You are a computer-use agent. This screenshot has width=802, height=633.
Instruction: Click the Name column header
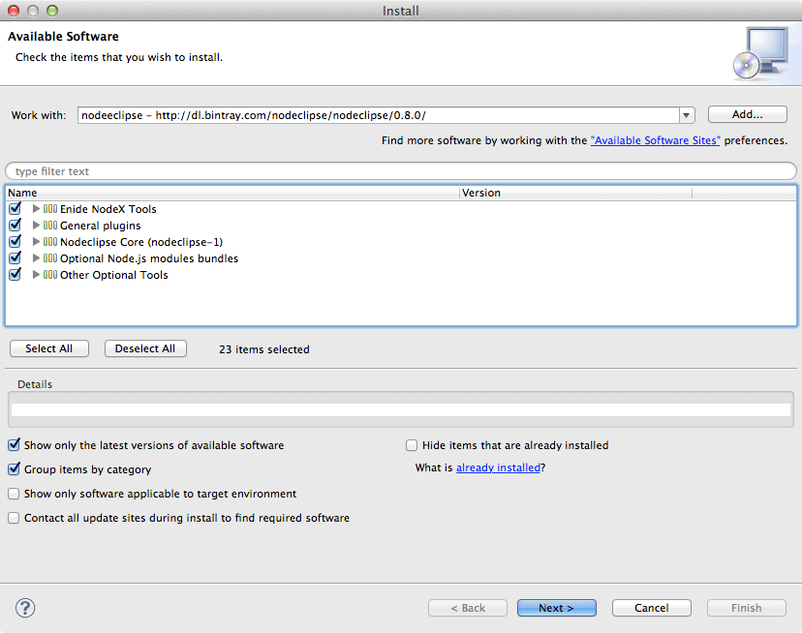tap(232, 193)
